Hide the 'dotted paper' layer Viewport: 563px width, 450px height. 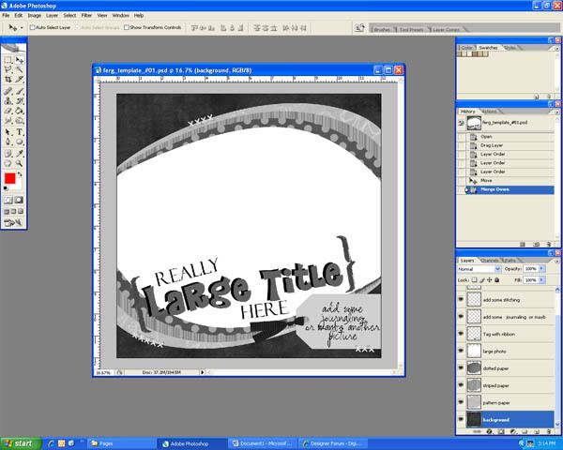click(x=461, y=367)
